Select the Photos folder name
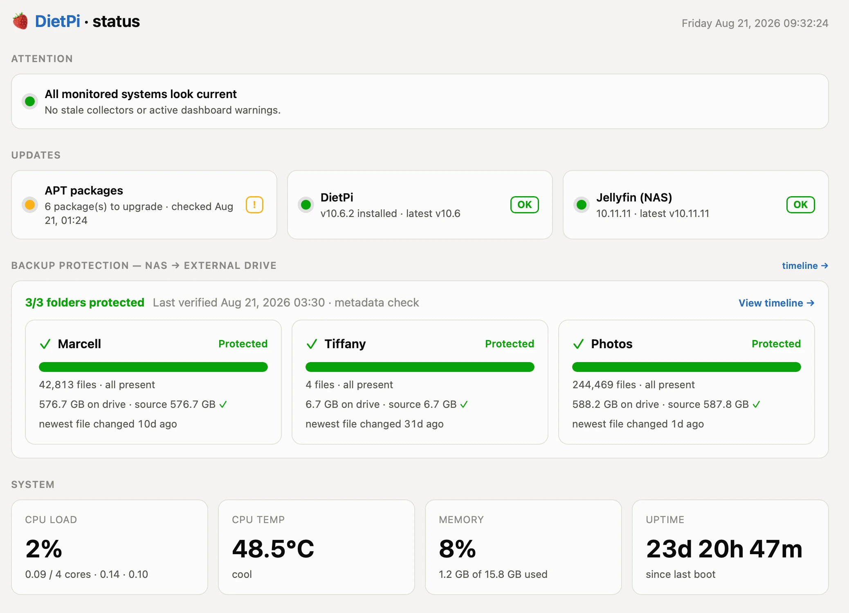Image resolution: width=849 pixels, height=613 pixels. [612, 344]
